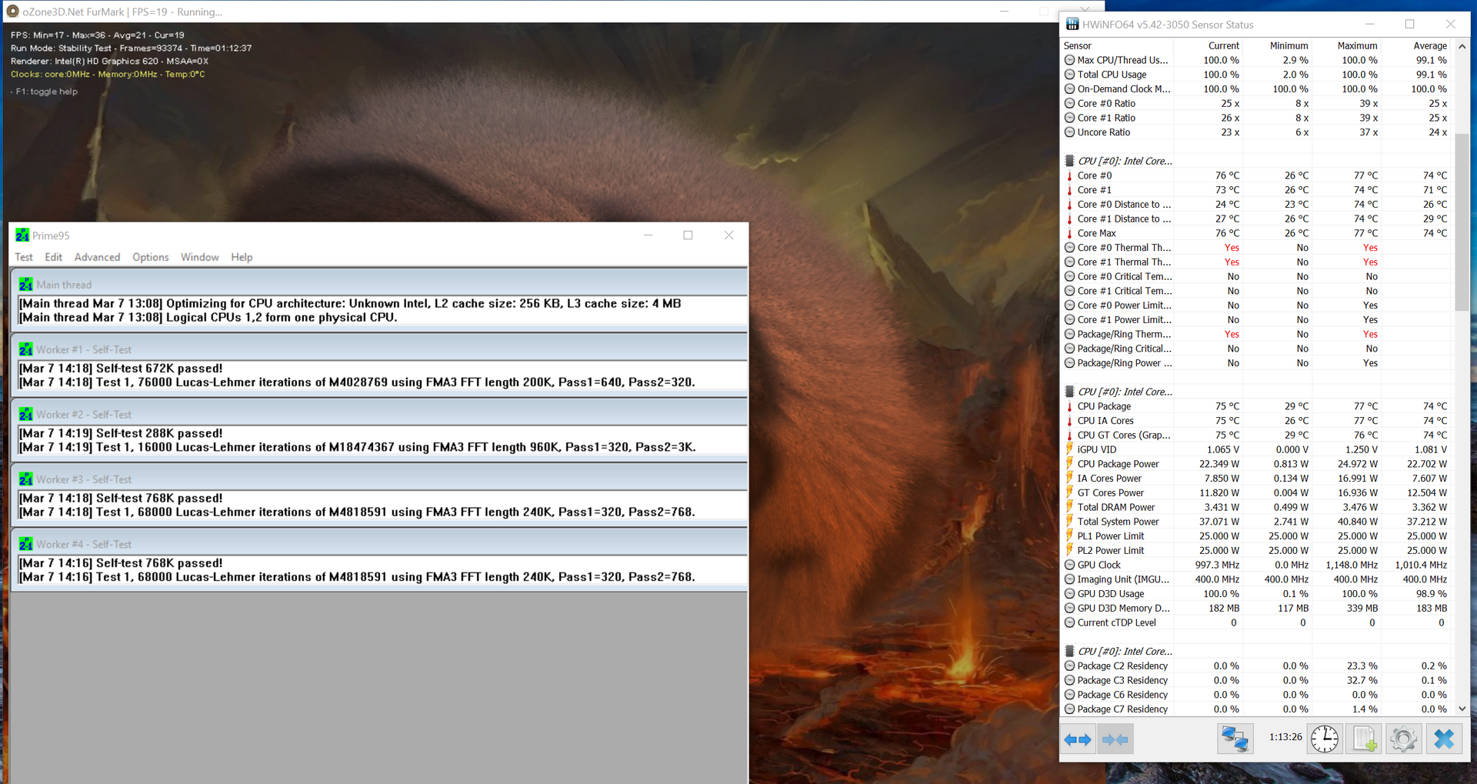
Task: Click HWiNFO collapse columns arrows button
Action: click(x=1115, y=739)
